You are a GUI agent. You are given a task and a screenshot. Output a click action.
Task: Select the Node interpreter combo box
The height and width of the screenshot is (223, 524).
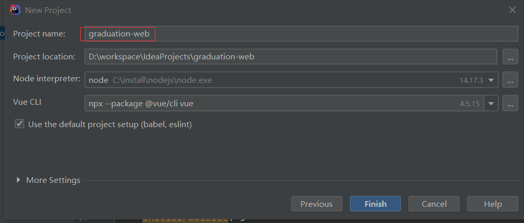[291, 80]
